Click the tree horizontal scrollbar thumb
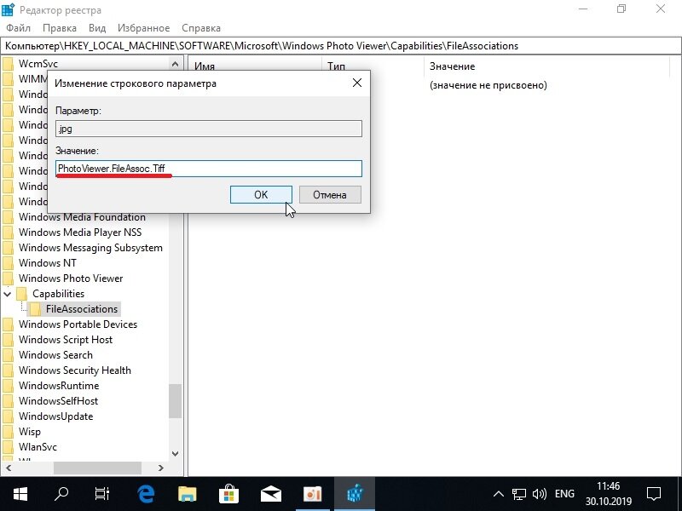The image size is (682, 511). pos(97,468)
